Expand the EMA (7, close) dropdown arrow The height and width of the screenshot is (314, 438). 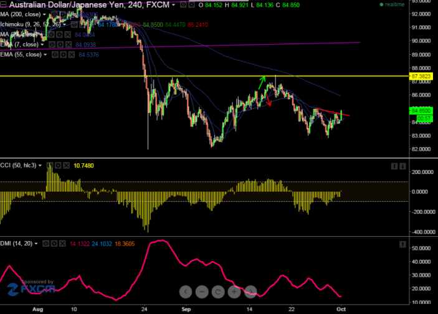click(x=42, y=45)
